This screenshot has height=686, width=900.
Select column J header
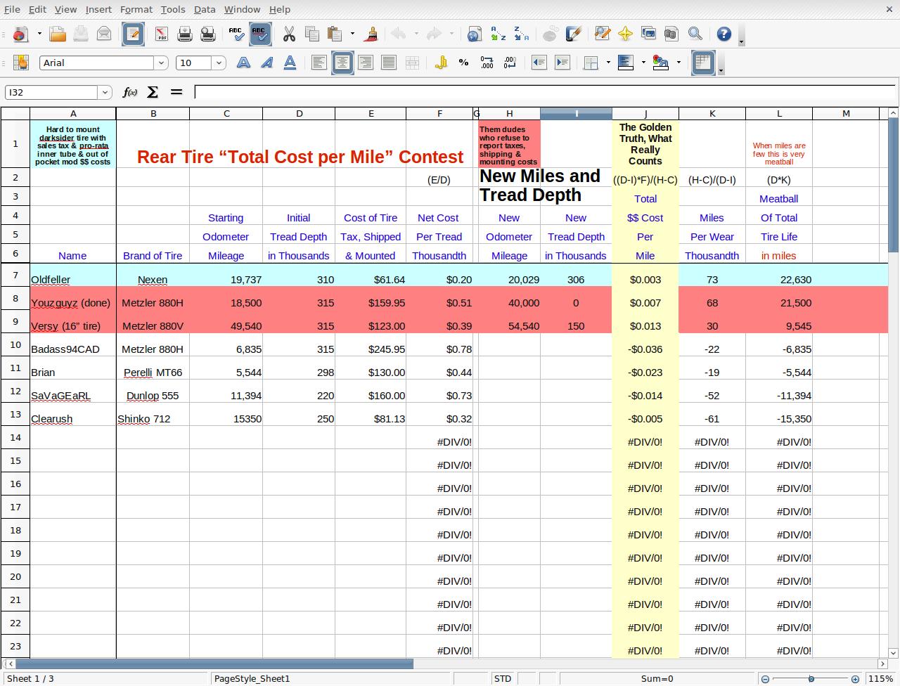645,113
